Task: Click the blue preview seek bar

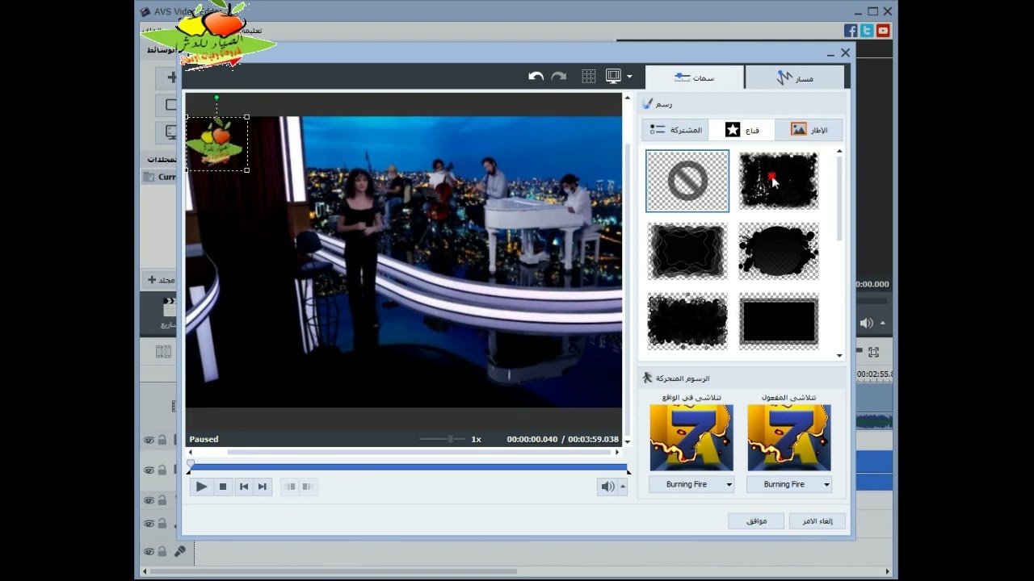Action: [x=408, y=467]
